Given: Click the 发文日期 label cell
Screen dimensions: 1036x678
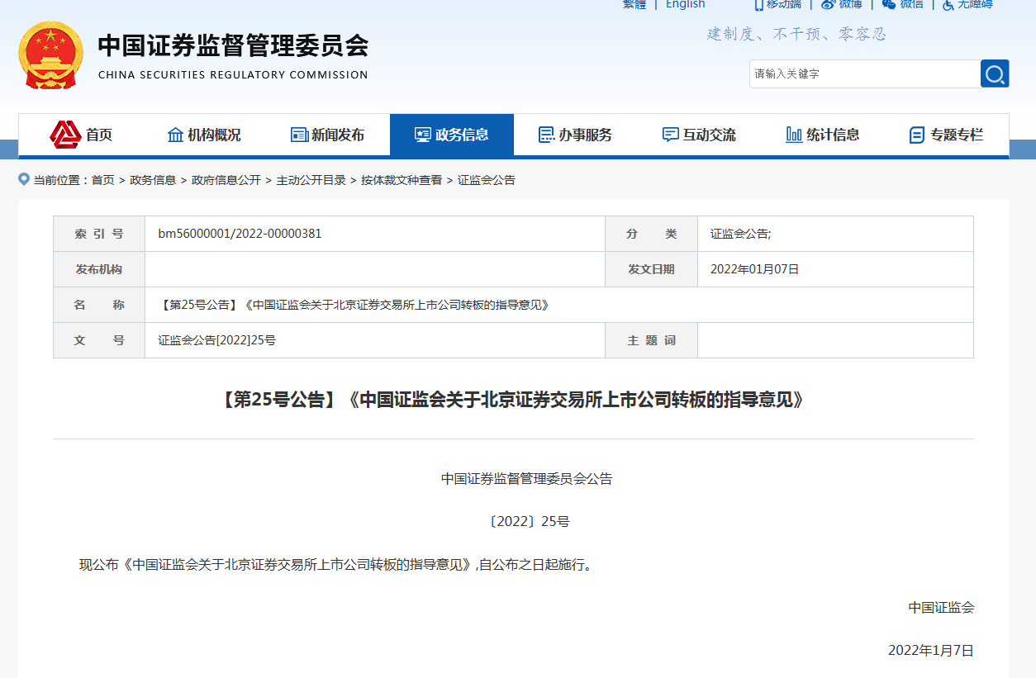Looking at the screenshot, I should [651, 269].
